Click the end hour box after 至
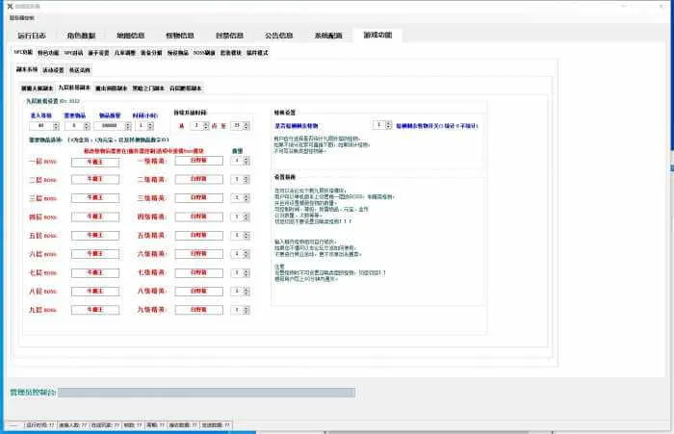Image resolution: width=674 pixels, height=434 pixels. 241,126
